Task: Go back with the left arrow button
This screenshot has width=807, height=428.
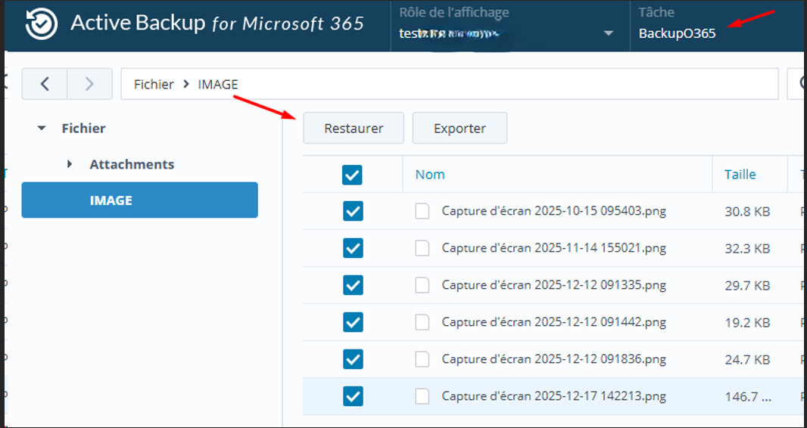Action: pyautogui.click(x=45, y=84)
